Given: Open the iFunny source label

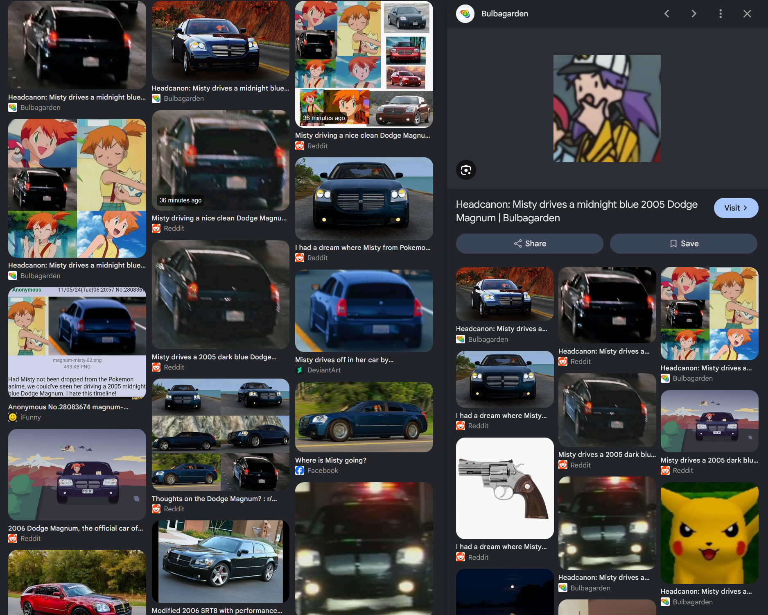Looking at the screenshot, I should point(31,417).
